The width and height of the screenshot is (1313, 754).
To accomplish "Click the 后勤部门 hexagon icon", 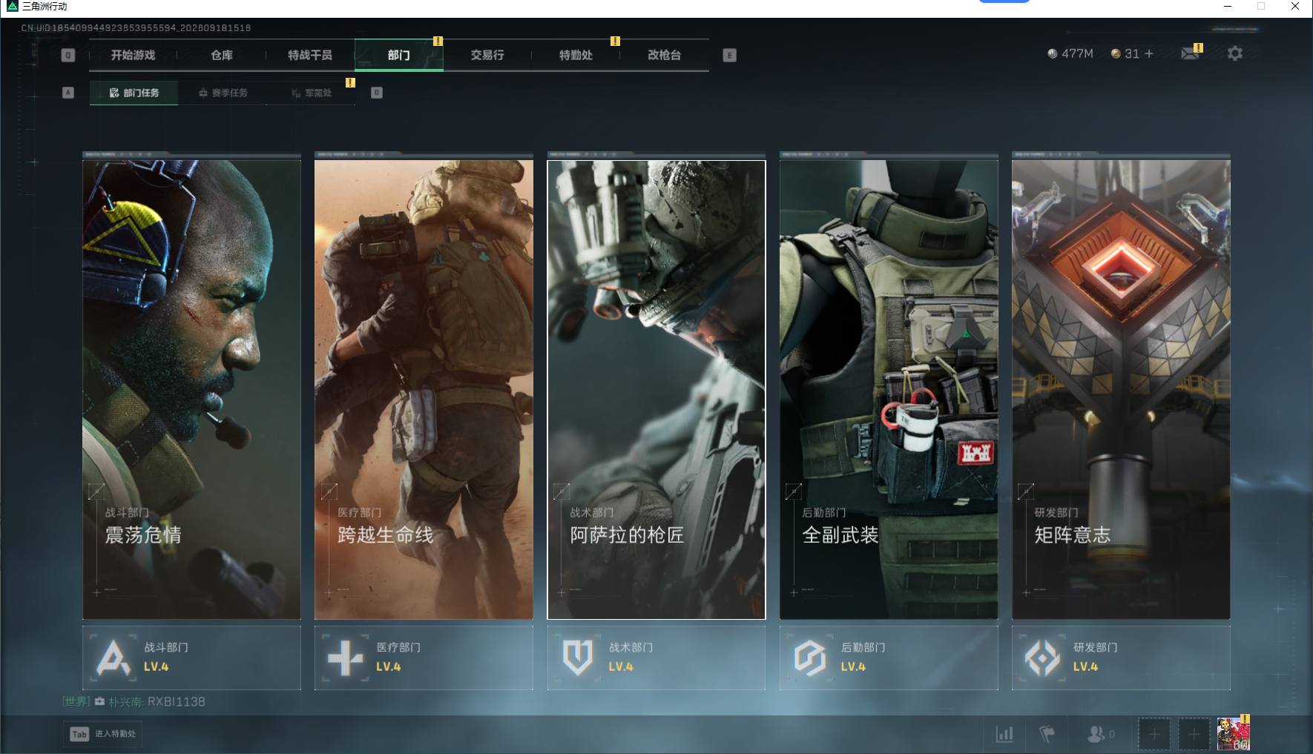I will click(809, 658).
